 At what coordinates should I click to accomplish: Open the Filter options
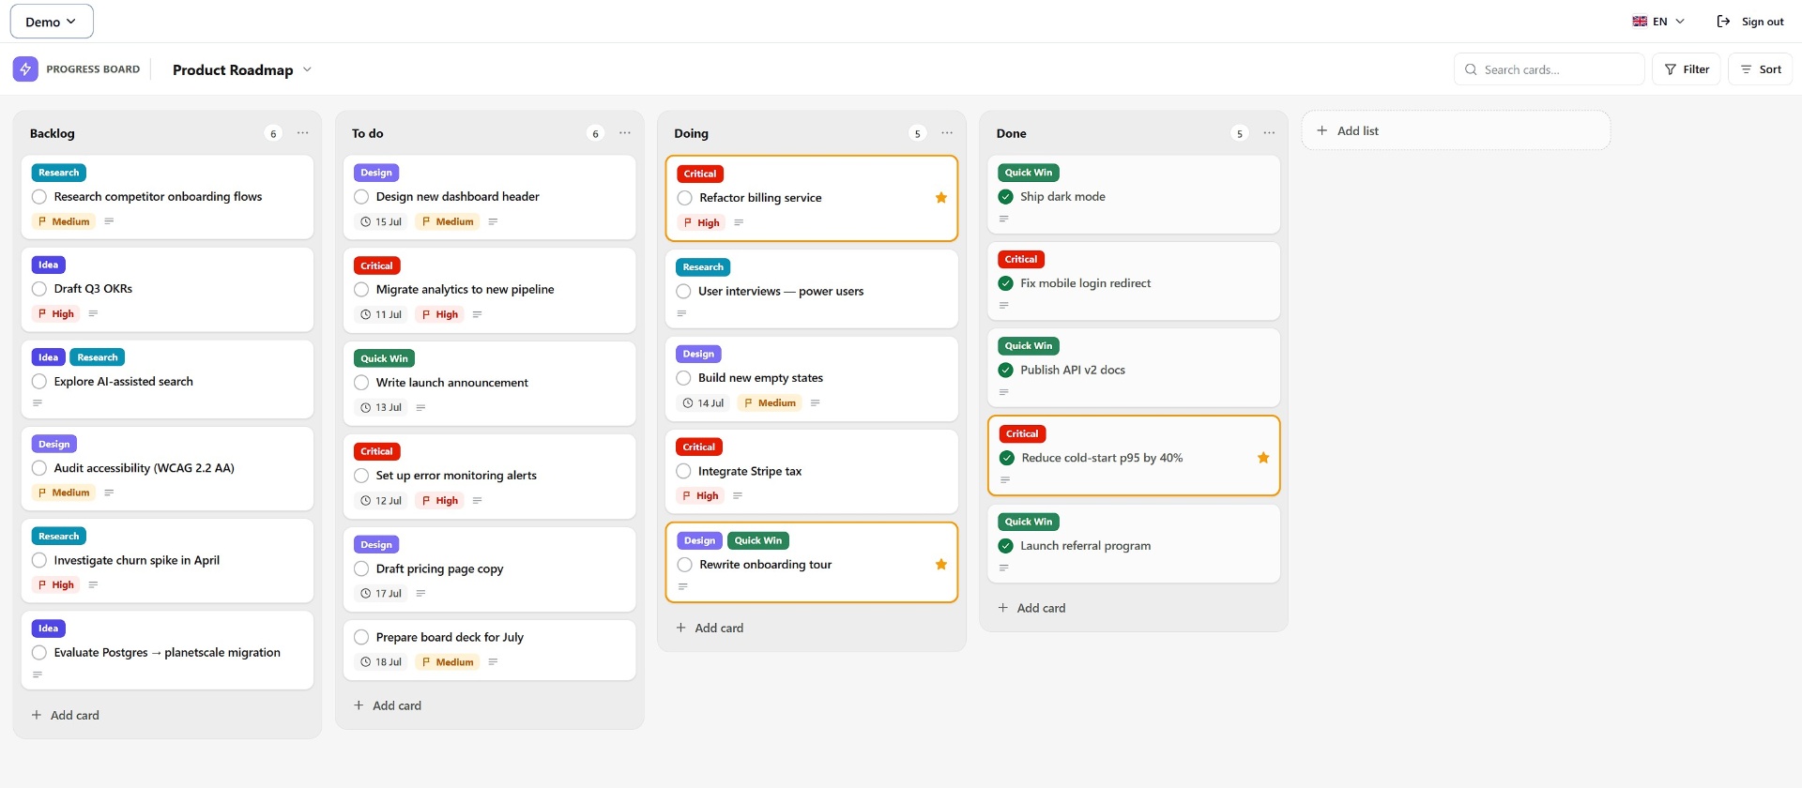1687,69
